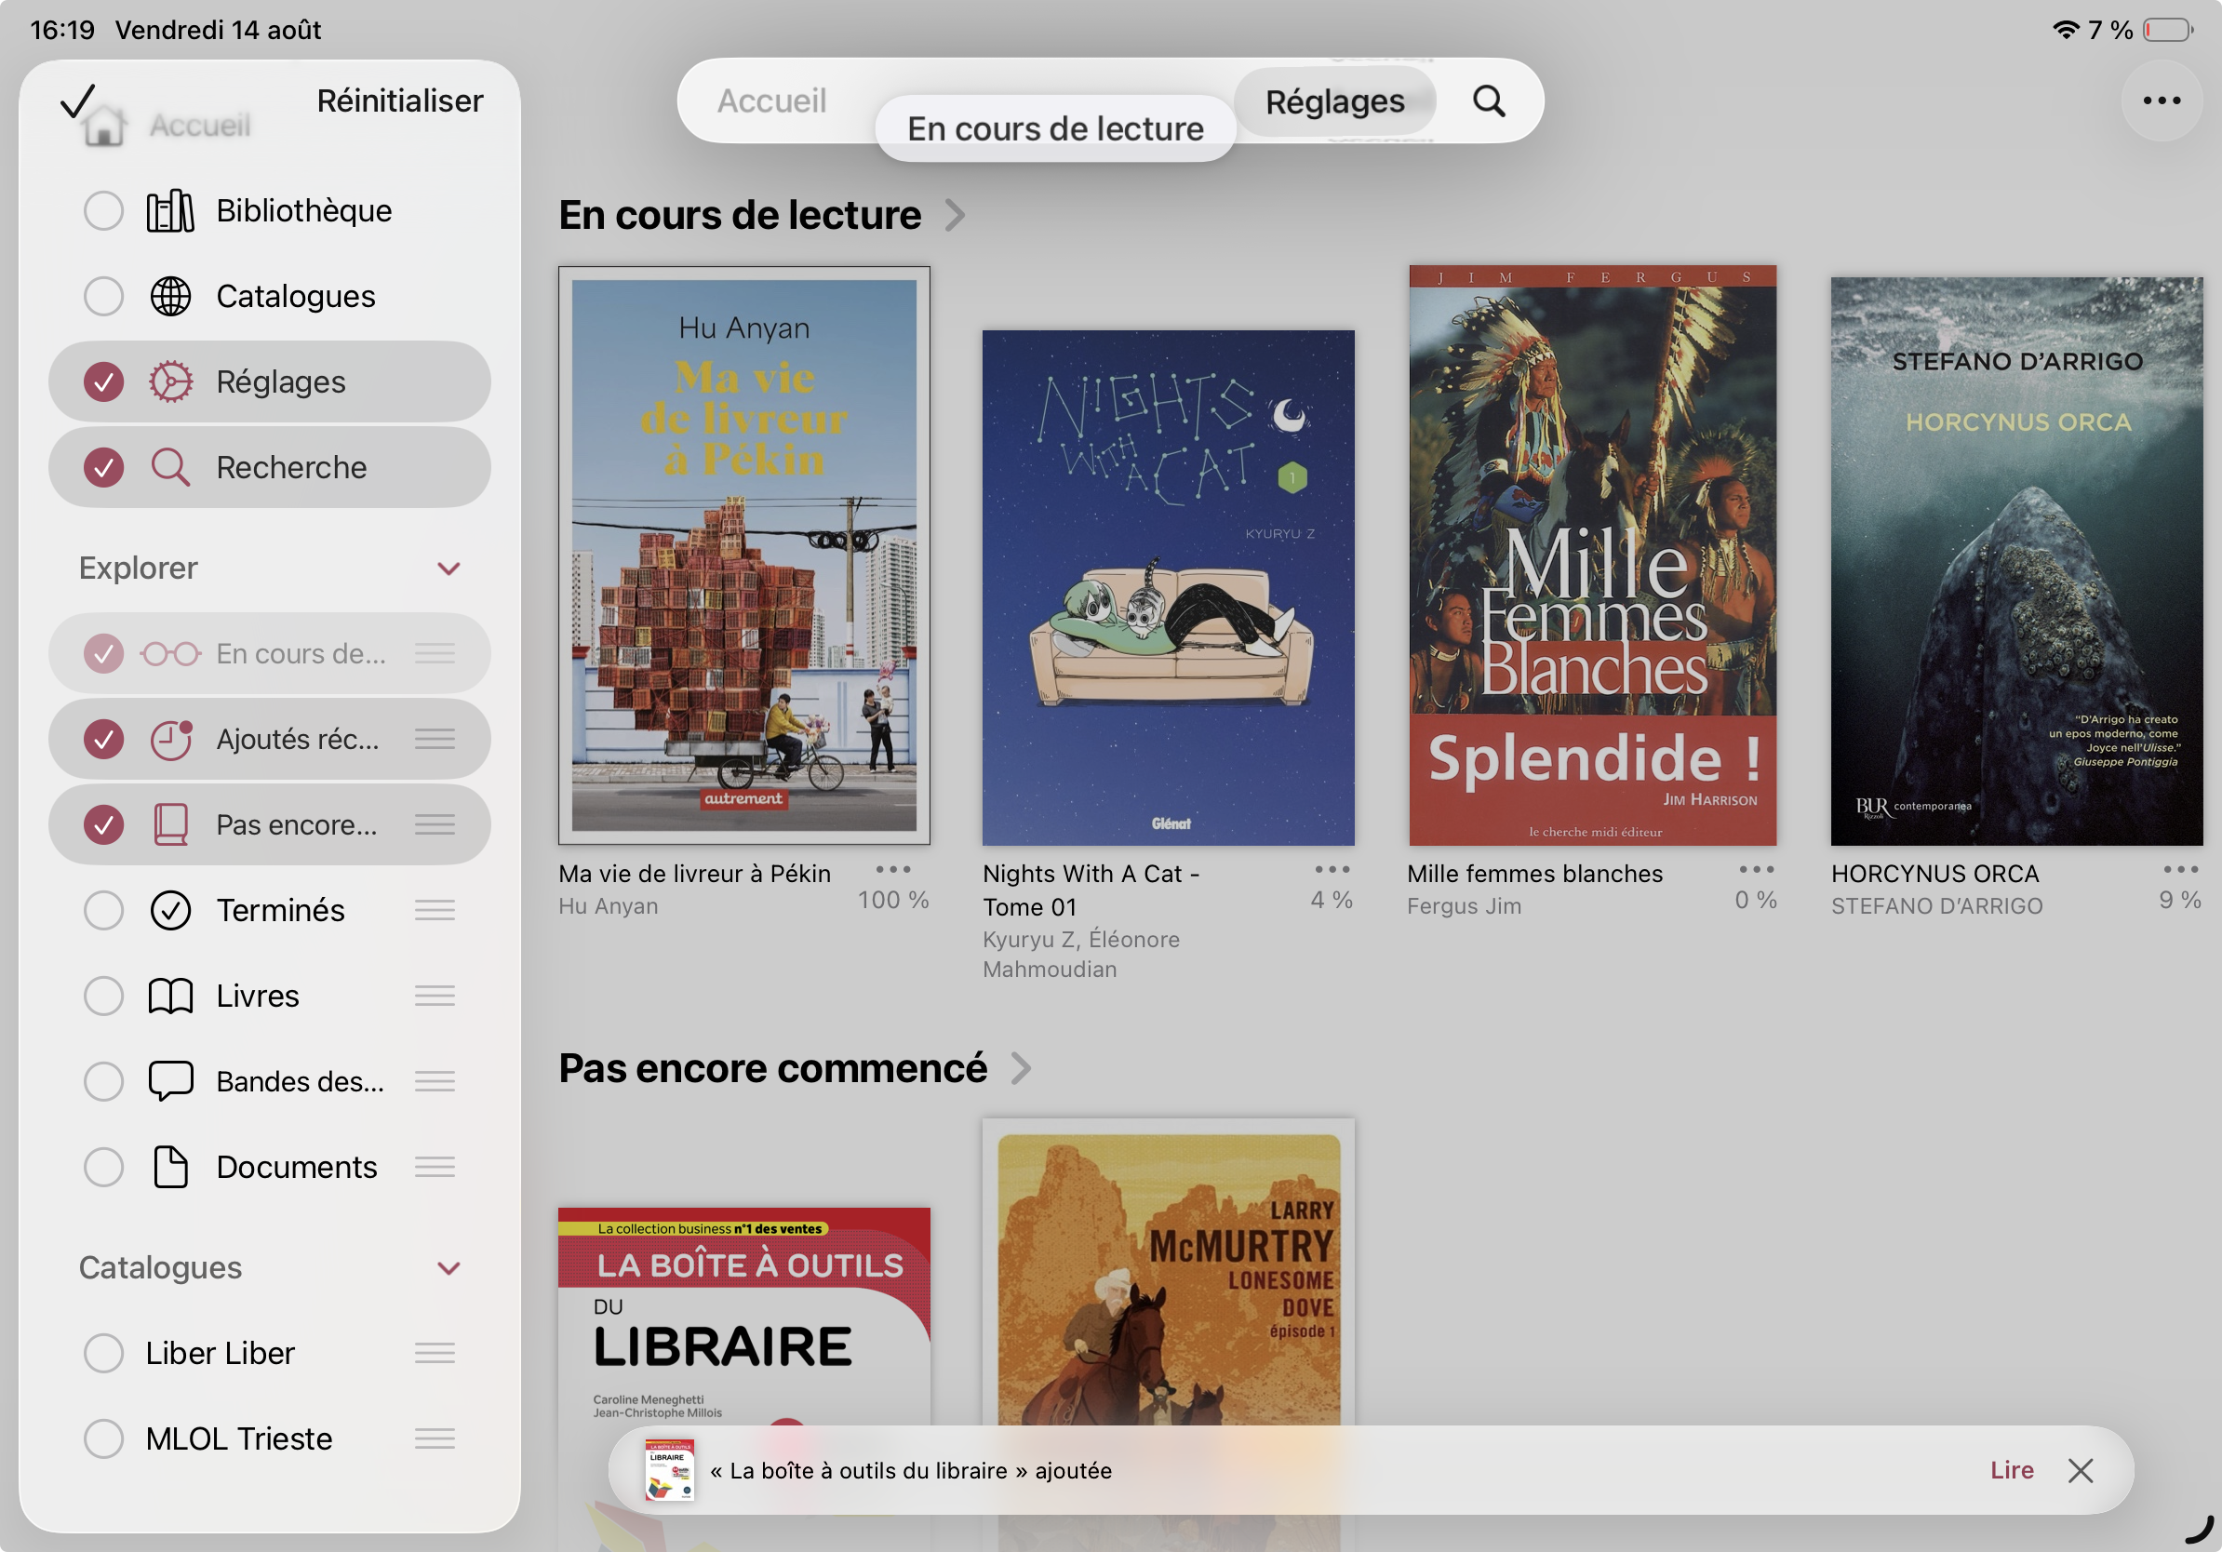Image resolution: width=2222 pixels, height=1552 pixels.
Task: Switch to the Réglages tab
Action: click(1334, 100)
